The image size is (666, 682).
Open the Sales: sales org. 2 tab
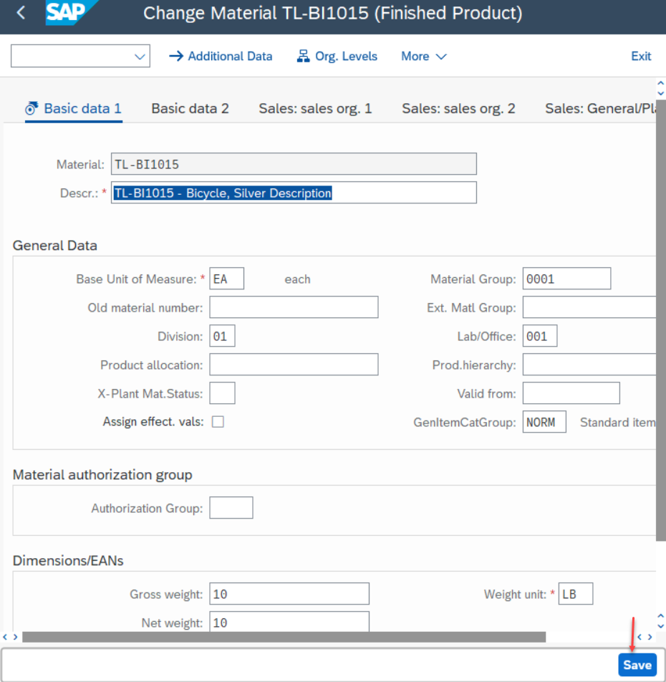[458, 108]
